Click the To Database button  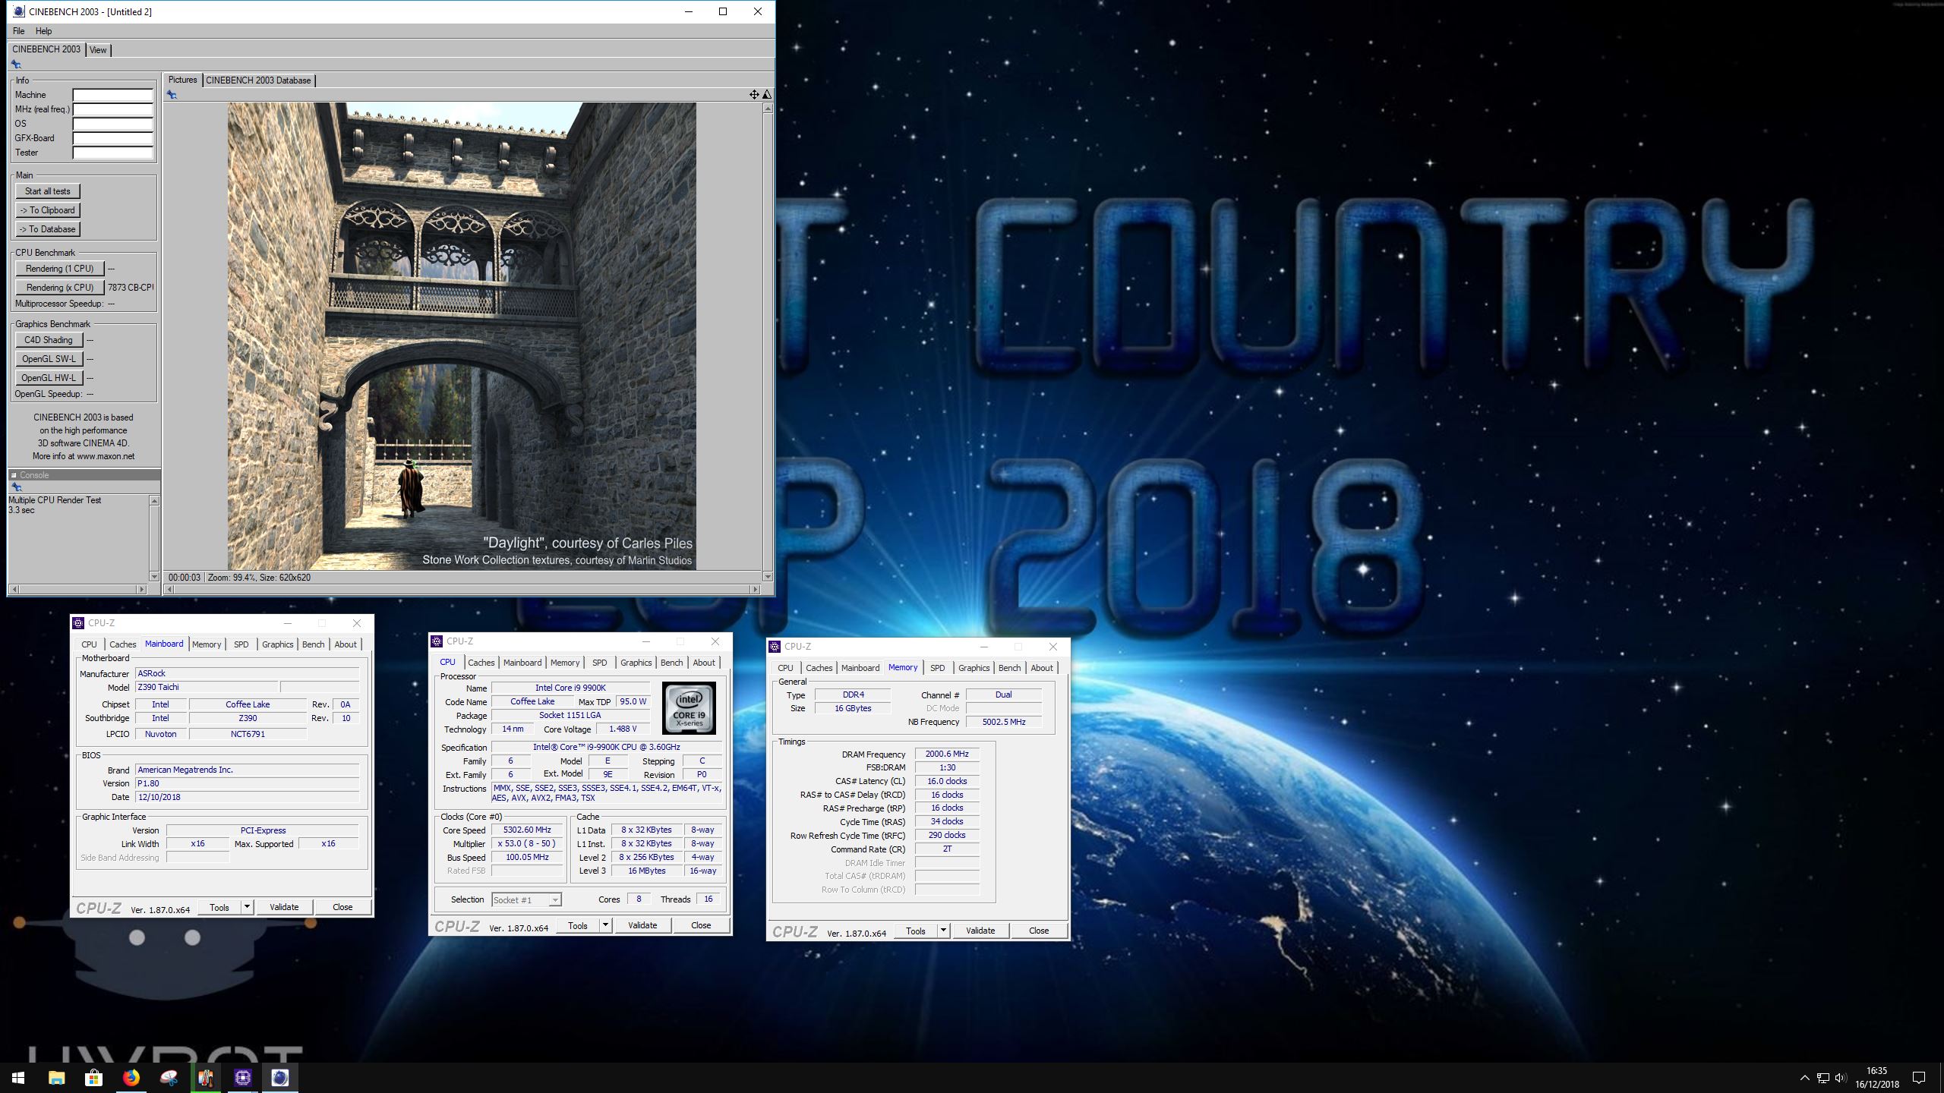48,229
